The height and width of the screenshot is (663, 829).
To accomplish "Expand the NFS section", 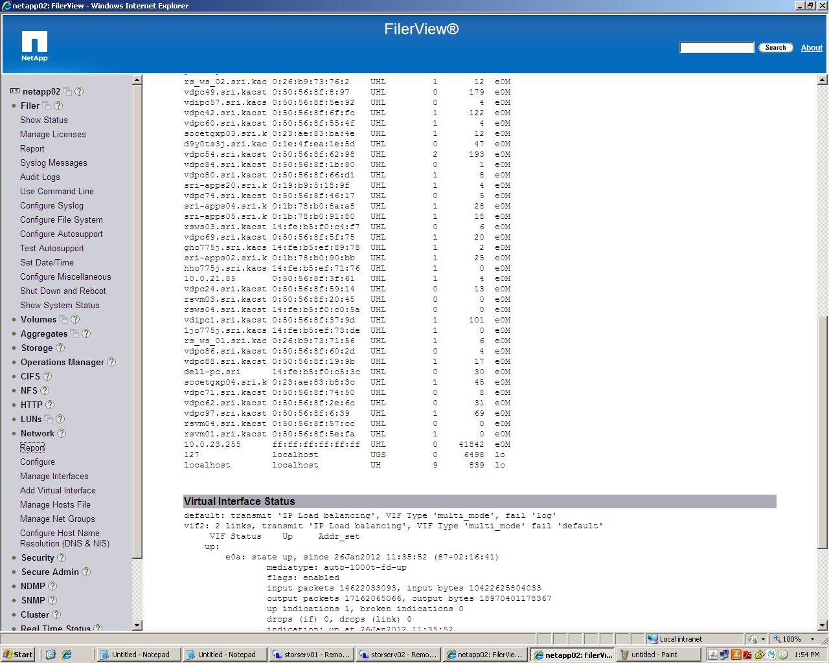I will (x=29, y=390).
